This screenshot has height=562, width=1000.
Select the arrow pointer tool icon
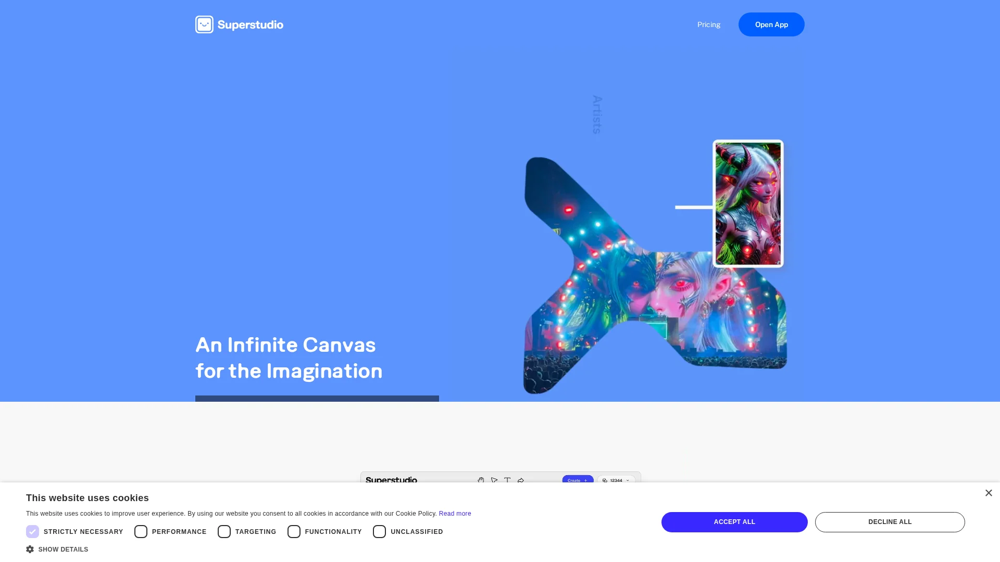494,480
